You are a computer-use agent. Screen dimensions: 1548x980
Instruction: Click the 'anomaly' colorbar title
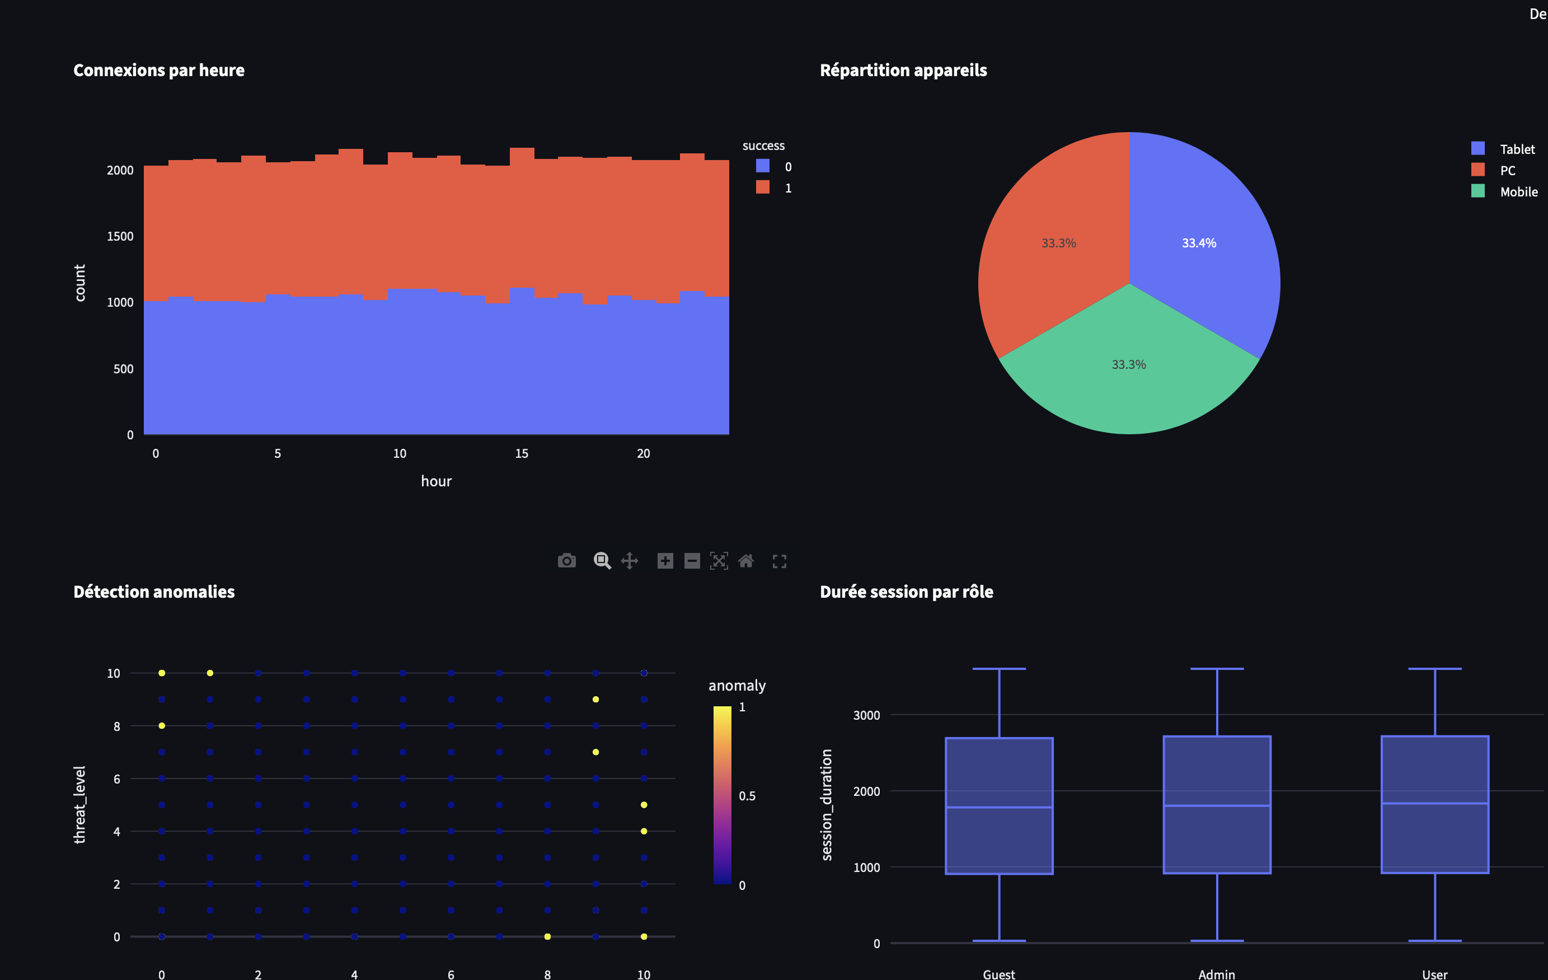click(x=737, y=686)
